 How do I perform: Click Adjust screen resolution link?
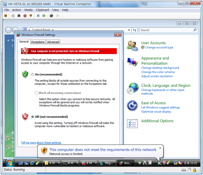pos(157,76)
